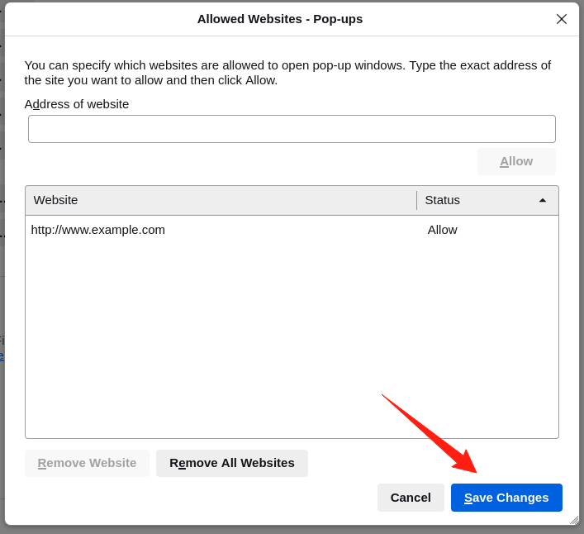
Task: Click the Address of website text field
Action: (x=292, y=129)
